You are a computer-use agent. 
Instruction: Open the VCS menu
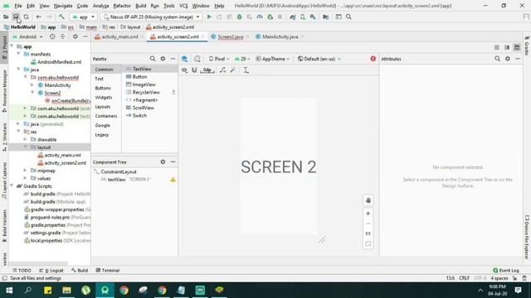pyautogui.click(x=183, y=6)
